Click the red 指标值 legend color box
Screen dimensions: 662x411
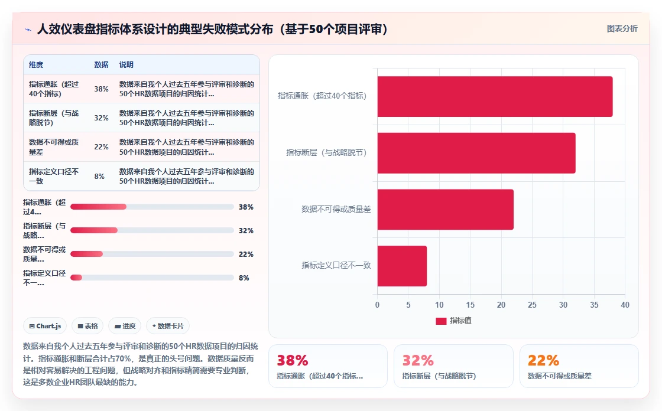point(441,321)
